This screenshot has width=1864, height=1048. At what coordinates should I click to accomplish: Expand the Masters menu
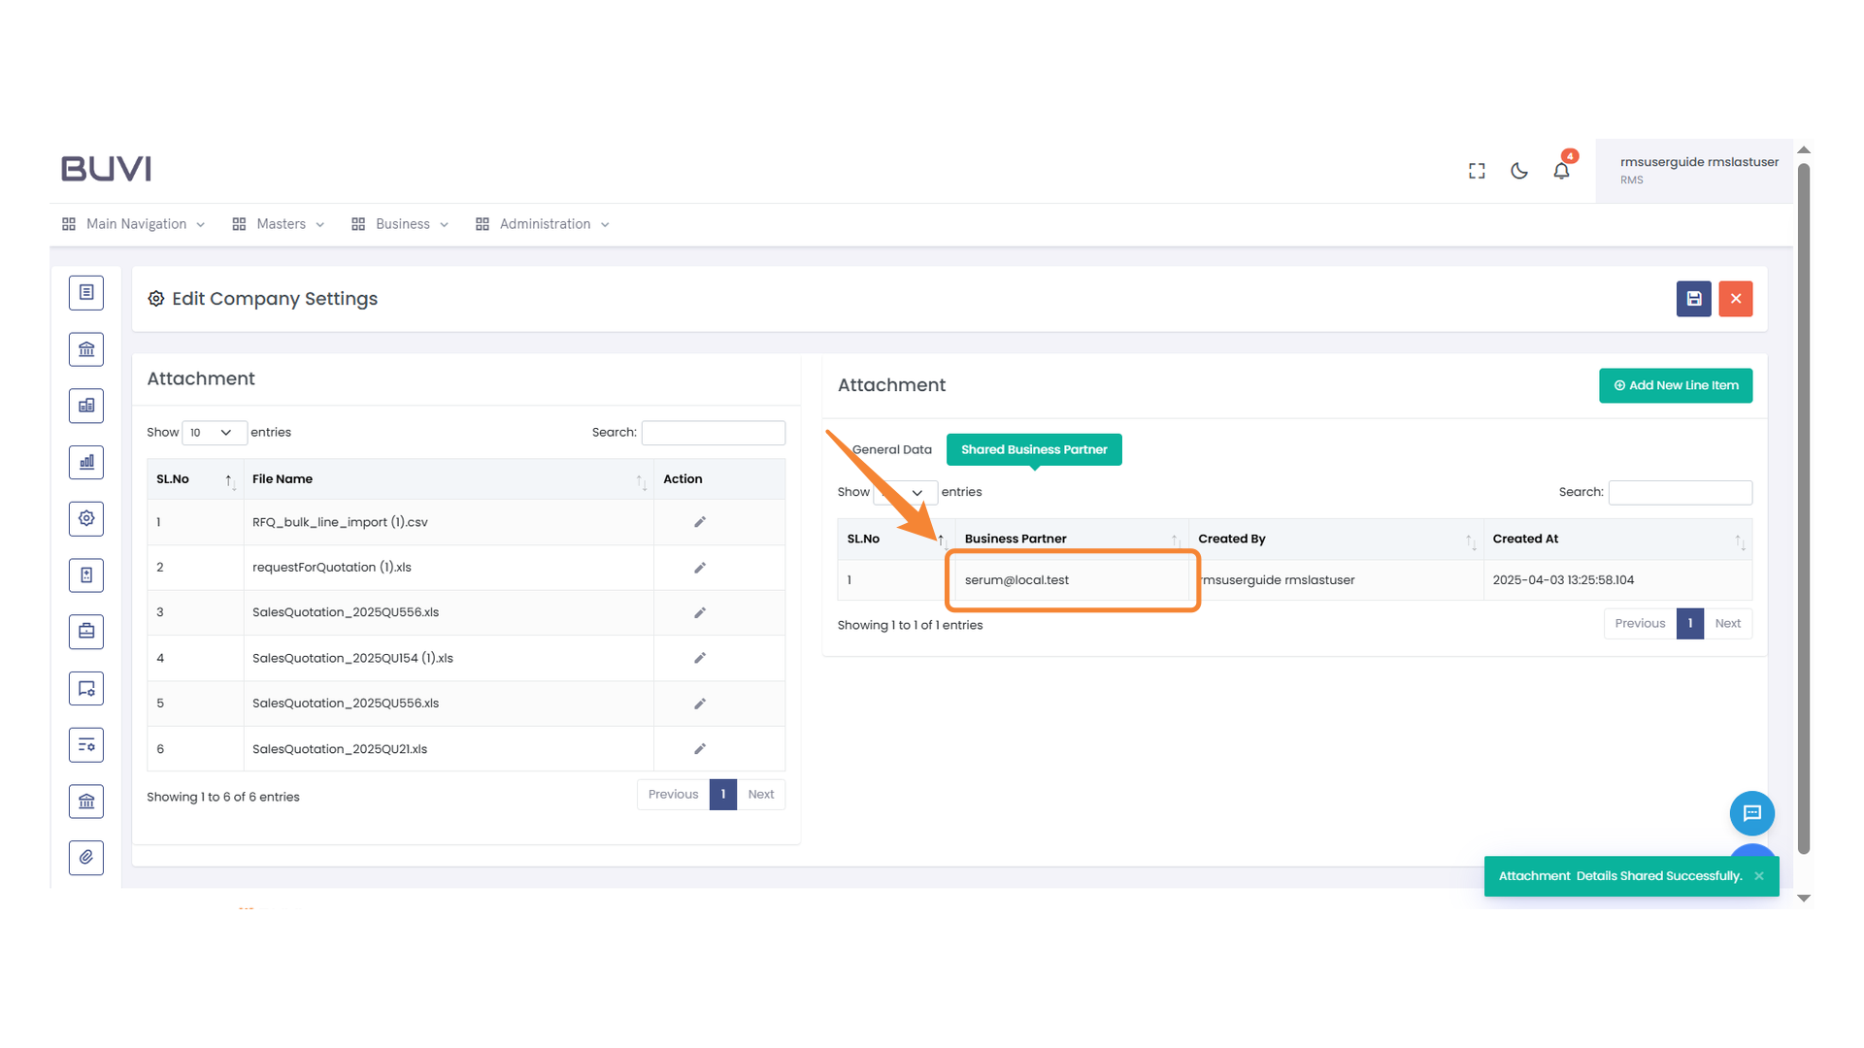[x=279, y=224]
